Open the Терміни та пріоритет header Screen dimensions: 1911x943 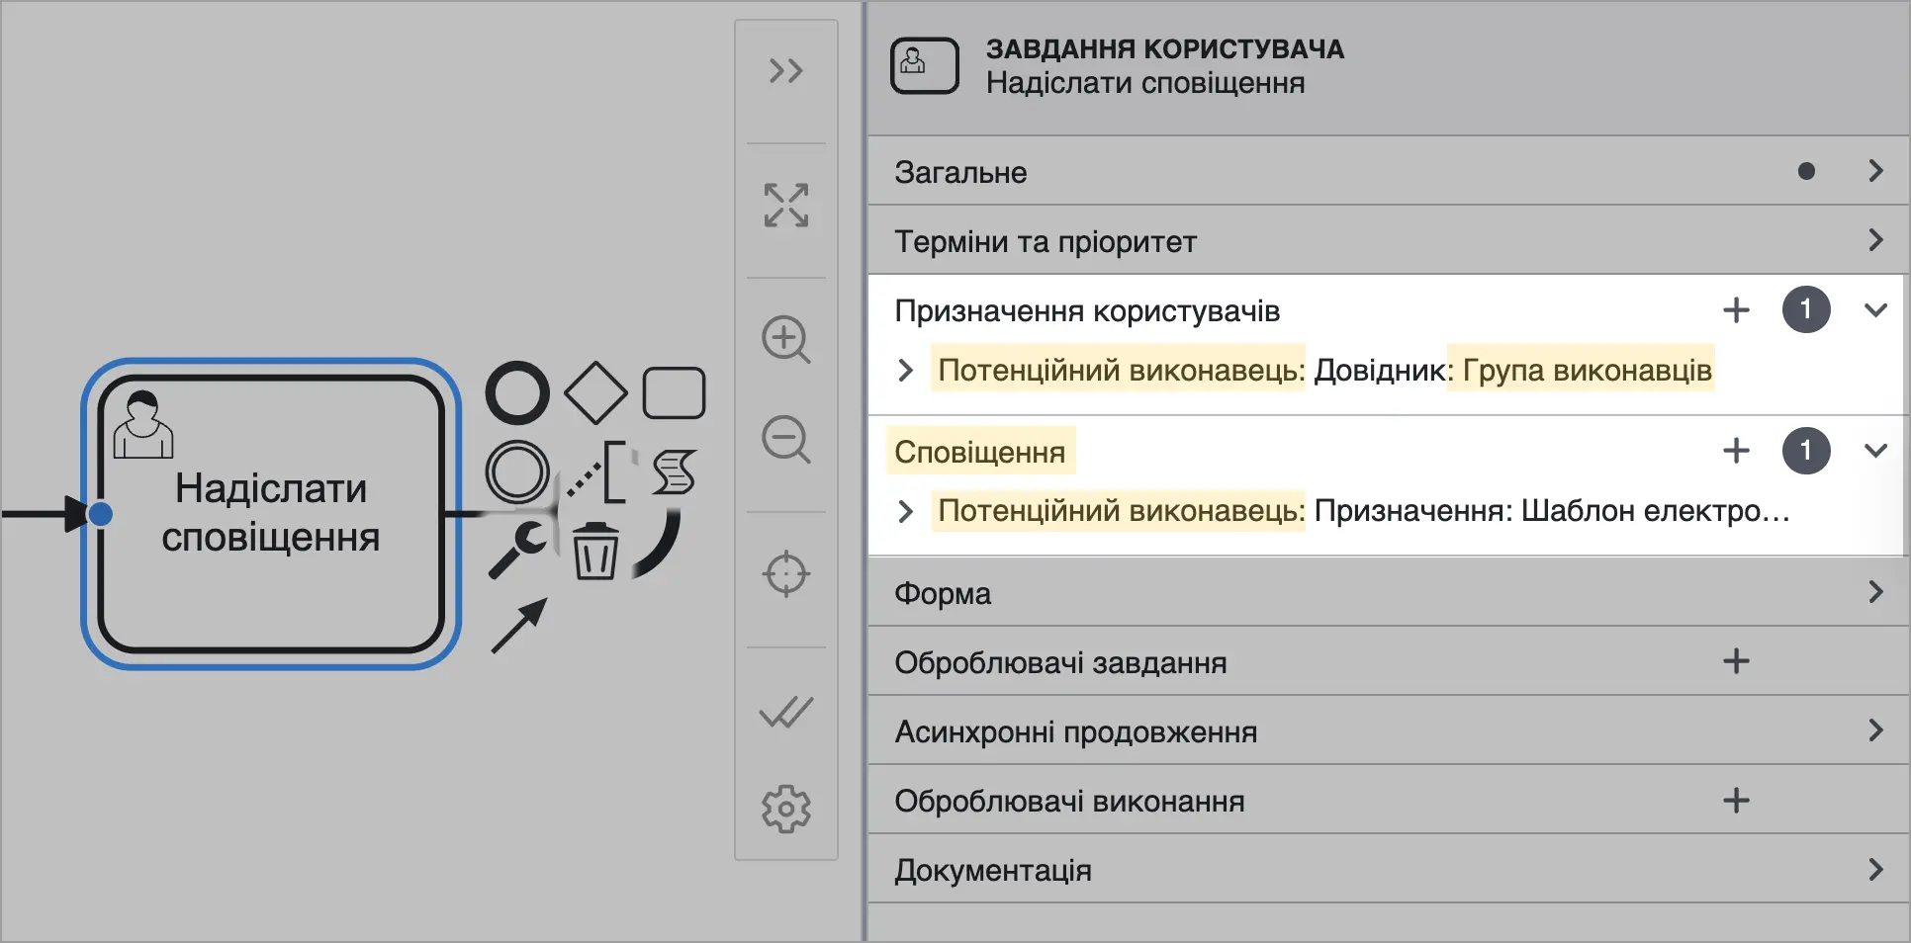point(1389,240)
